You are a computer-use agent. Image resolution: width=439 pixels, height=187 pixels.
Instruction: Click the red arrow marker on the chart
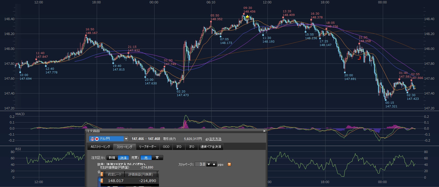pyautogui.click(x=360, y=58)
